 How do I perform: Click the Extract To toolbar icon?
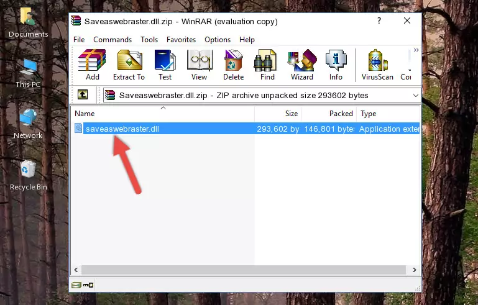129,65
